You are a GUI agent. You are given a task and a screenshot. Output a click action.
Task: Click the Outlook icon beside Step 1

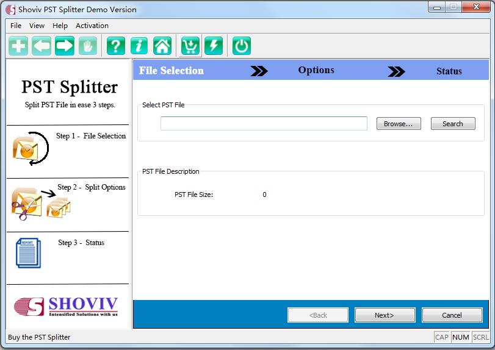coord(31,149)
